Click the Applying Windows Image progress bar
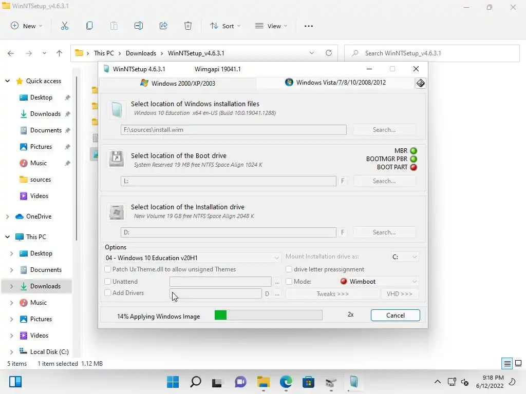The width and height of the screenshot is (526, 394). click(268, 315)
